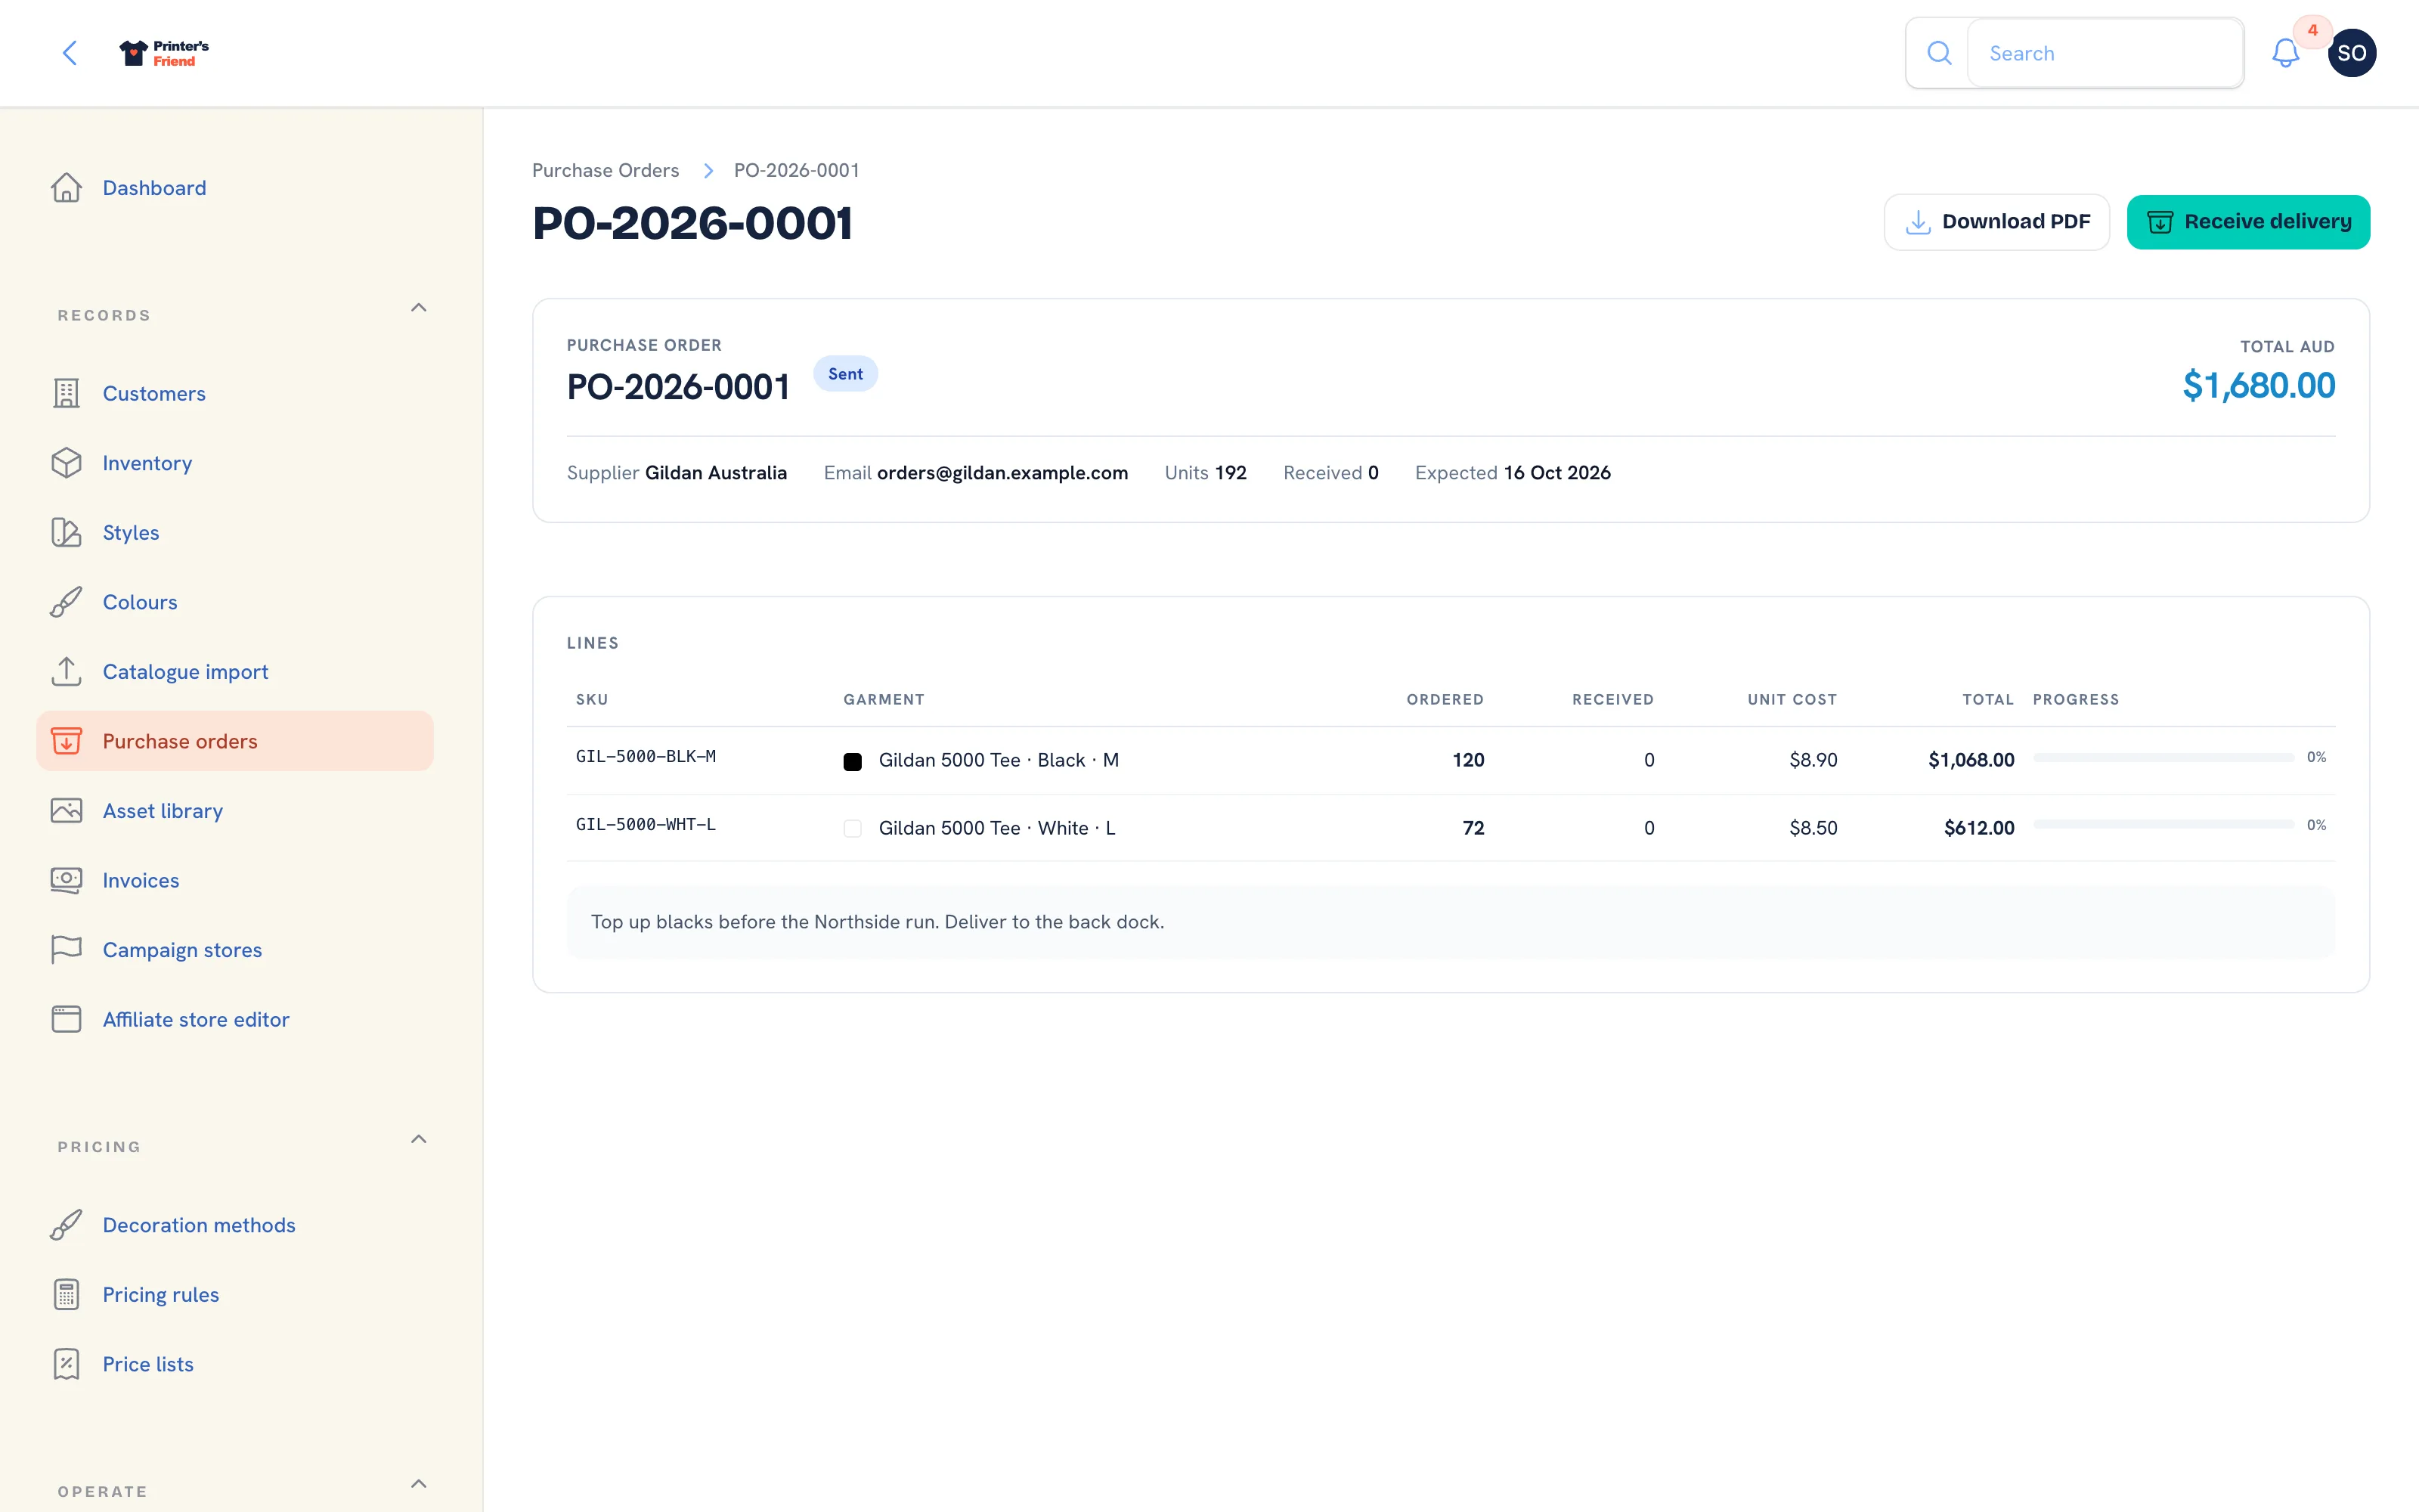Click the Affiliate store editor window icon
This screenshot has width=2419, height=1512.
pos(66,1019)
